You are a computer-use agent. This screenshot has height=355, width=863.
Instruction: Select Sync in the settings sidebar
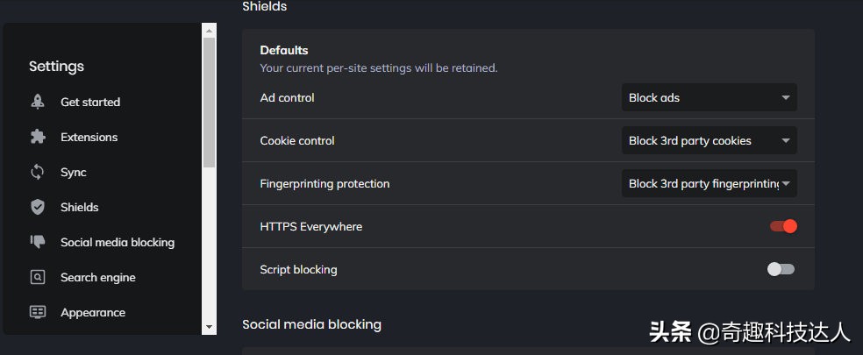74,172
